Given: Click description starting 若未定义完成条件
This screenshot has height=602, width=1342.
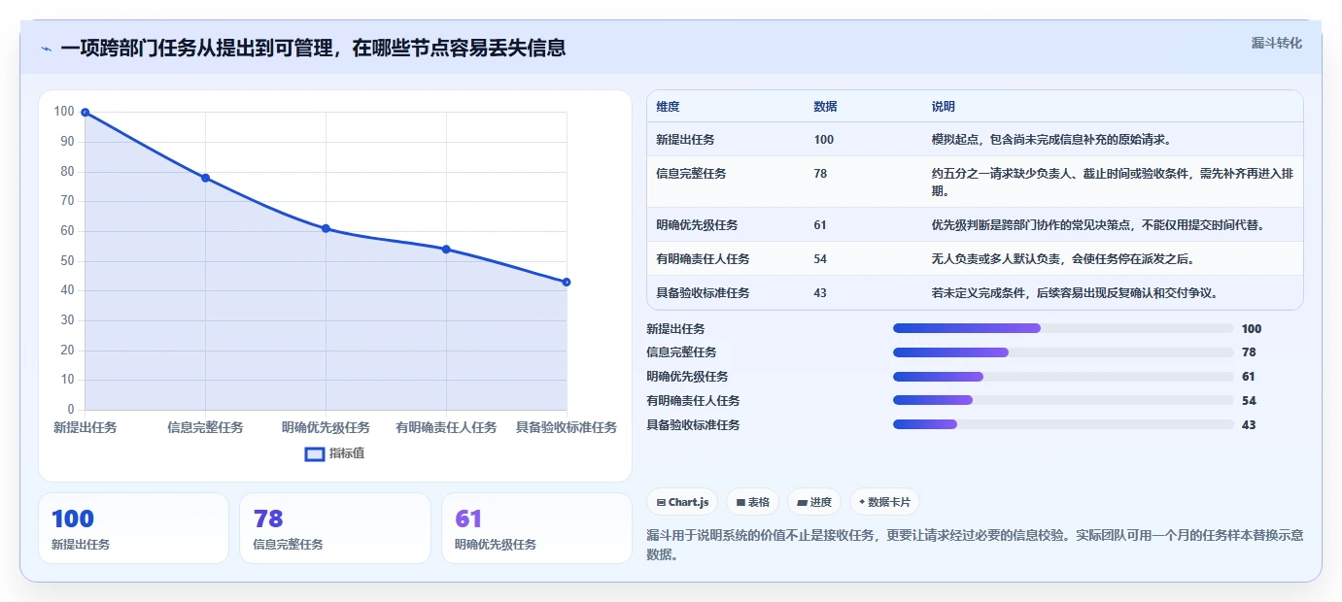Looking at the screenshot, I should (x=1075, y=292).
